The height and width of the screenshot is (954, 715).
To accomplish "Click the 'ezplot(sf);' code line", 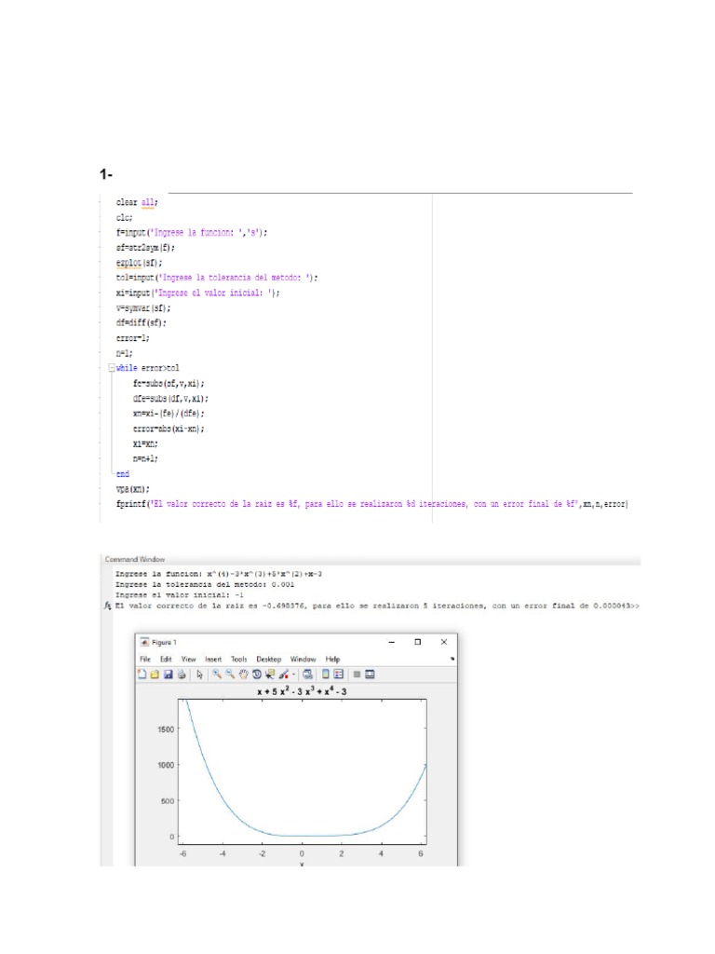I will coord(139,263).
